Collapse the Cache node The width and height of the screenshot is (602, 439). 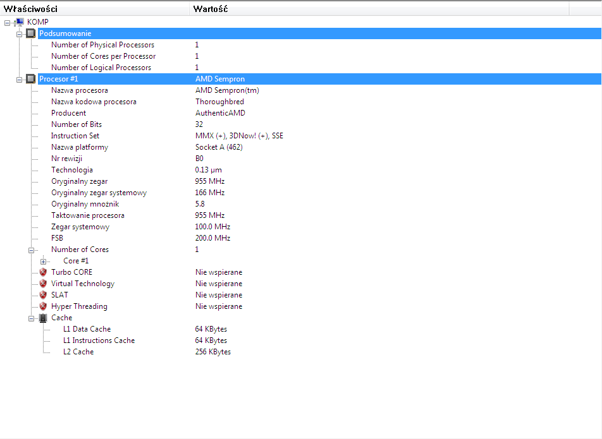point(32,318)
